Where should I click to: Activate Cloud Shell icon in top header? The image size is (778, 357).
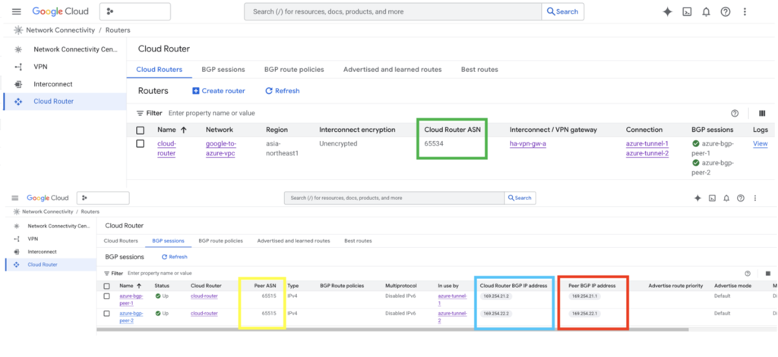pyautogui.click(x=687, y=12)
